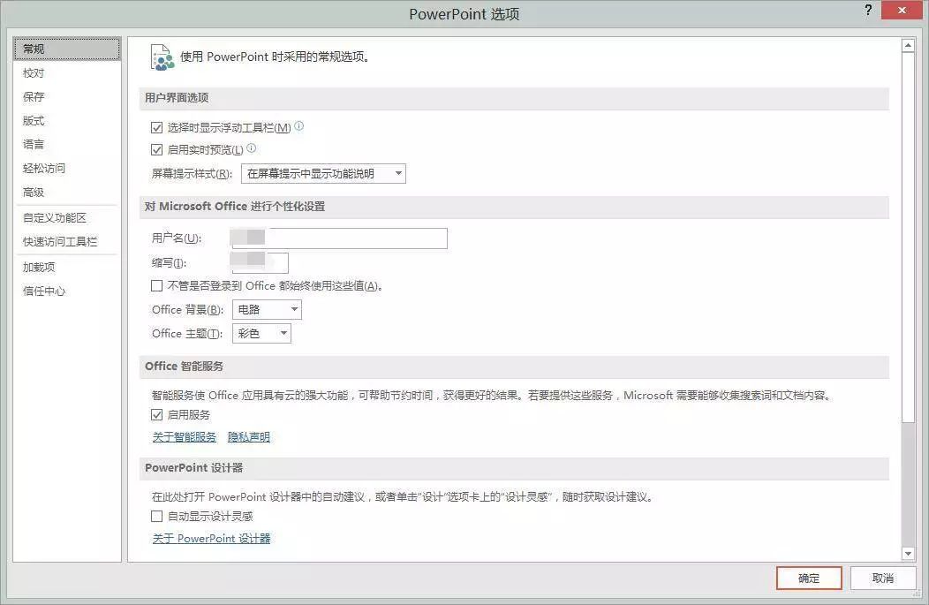Click info icon beside 选择时显示浮动工具栏
Screen dimensions: 929x605
pyautogui.click(x=299, y=125)
